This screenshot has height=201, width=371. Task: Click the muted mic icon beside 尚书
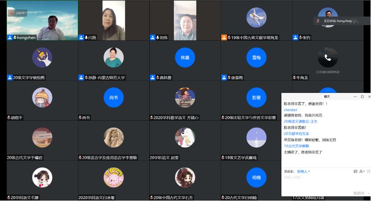coord(80,118)
